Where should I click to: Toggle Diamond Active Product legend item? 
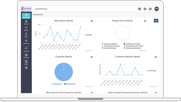click(x=111, y=46)
